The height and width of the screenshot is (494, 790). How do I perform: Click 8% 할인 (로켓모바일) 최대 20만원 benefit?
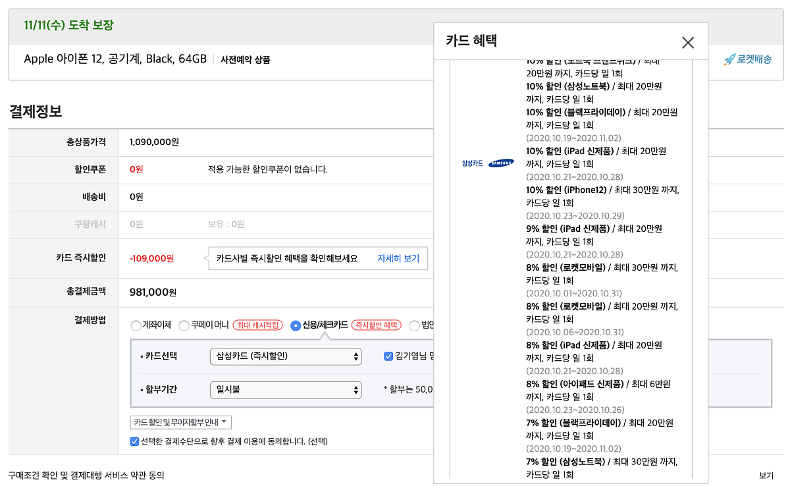click(602, 313)
